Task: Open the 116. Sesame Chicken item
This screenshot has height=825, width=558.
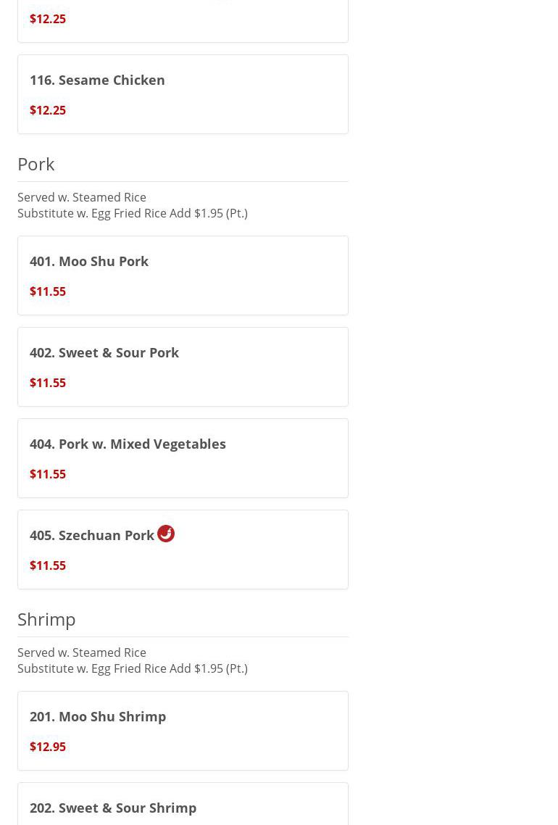Action: click(97, 80)
